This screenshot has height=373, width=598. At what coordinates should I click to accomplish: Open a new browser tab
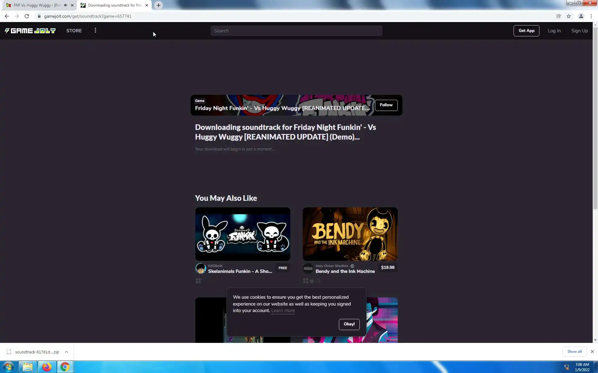click(159, 5)
